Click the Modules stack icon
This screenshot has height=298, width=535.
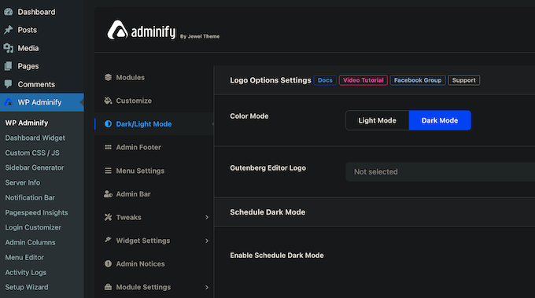pyautogui.click(x=108, y=77)
